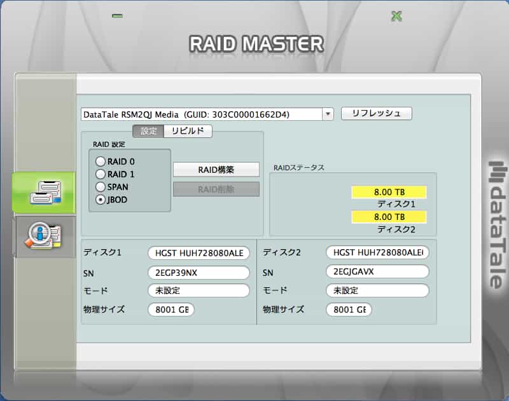
Task: Click the ディスク2 label under the status bar
Action: pos(396,229)
